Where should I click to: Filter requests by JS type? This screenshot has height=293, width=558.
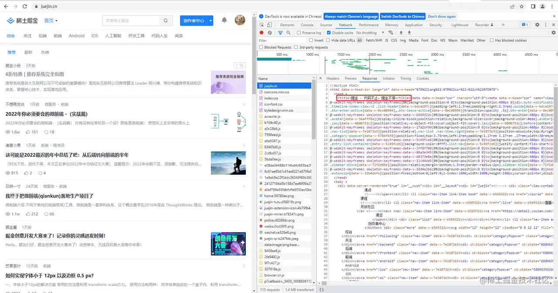point(387,41)
